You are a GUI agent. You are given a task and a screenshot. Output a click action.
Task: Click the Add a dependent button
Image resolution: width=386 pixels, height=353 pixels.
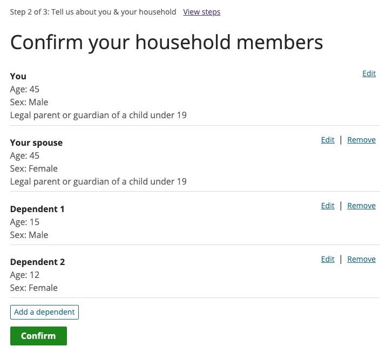[x=44, y=312]
